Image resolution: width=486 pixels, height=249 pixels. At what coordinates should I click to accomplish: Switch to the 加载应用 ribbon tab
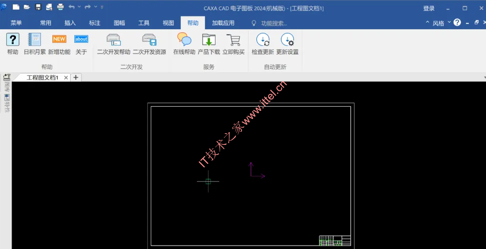point(223,23)
